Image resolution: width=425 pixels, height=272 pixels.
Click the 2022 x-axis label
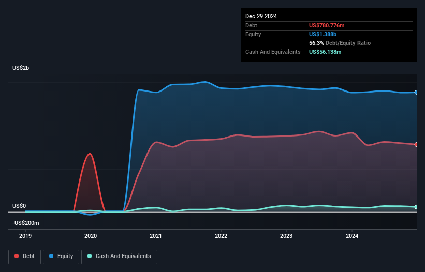[x=221, y=236]
